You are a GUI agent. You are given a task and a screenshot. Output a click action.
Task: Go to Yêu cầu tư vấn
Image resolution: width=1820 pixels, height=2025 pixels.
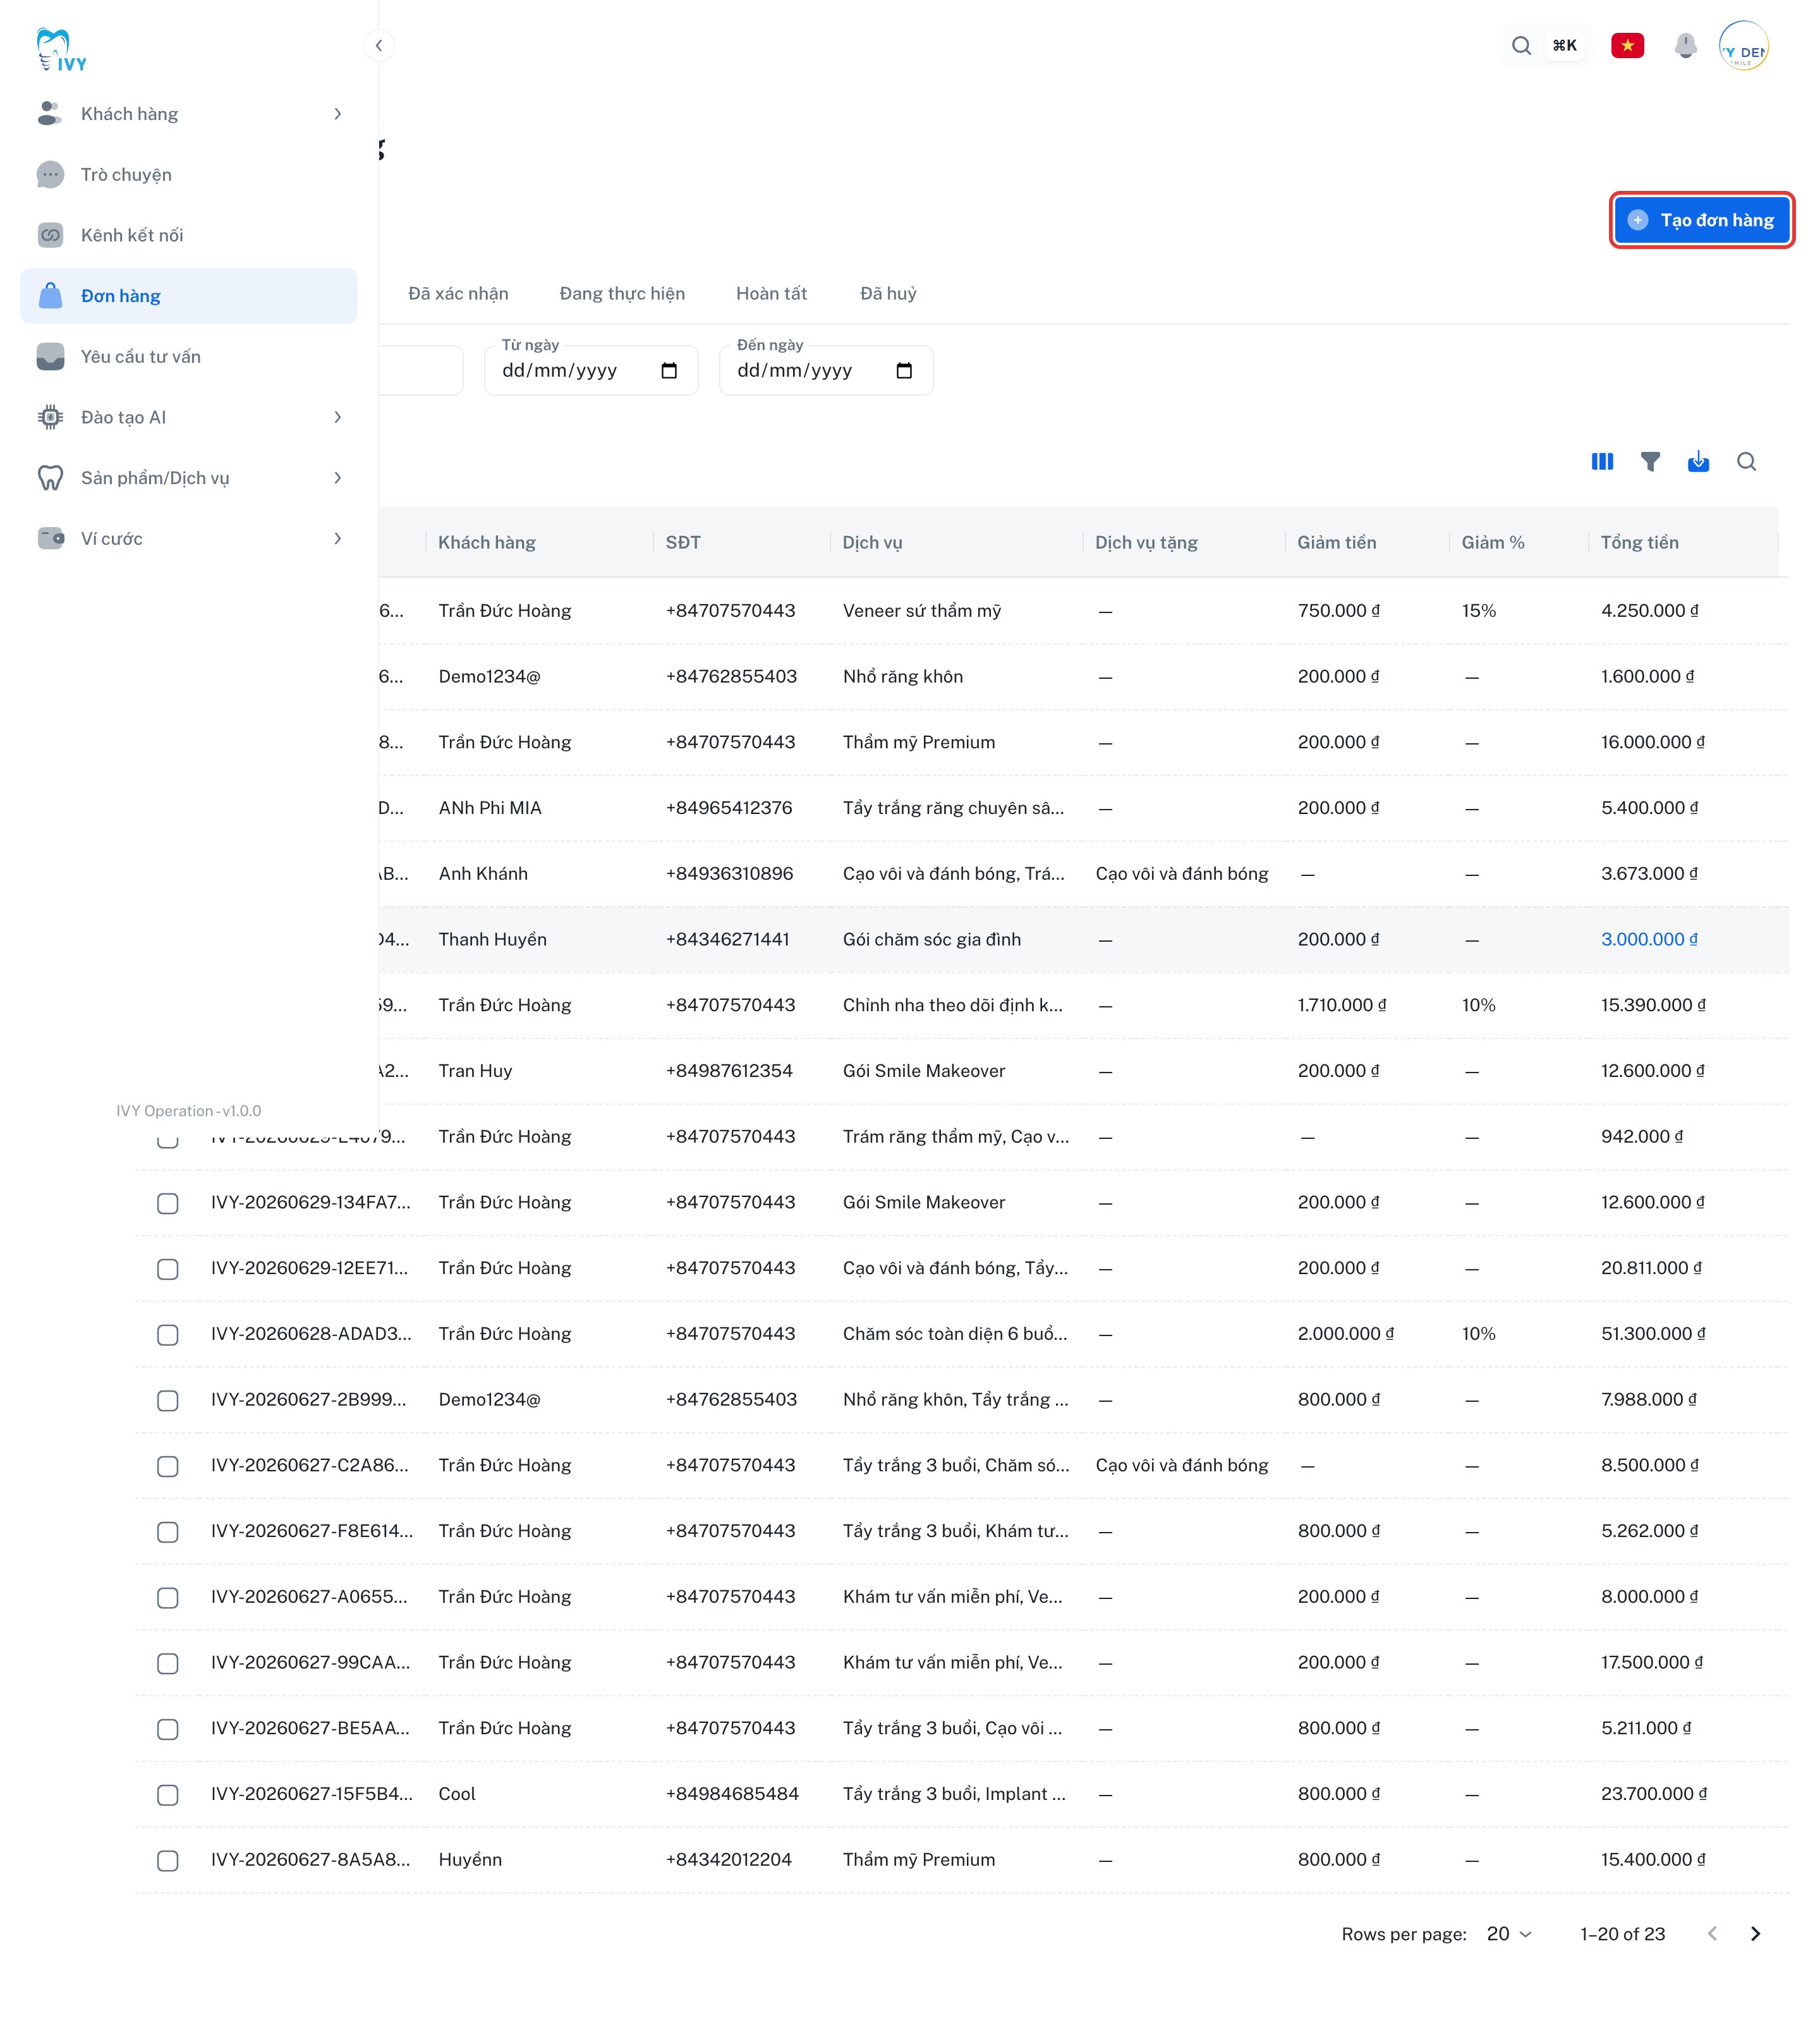pos(189,357)
